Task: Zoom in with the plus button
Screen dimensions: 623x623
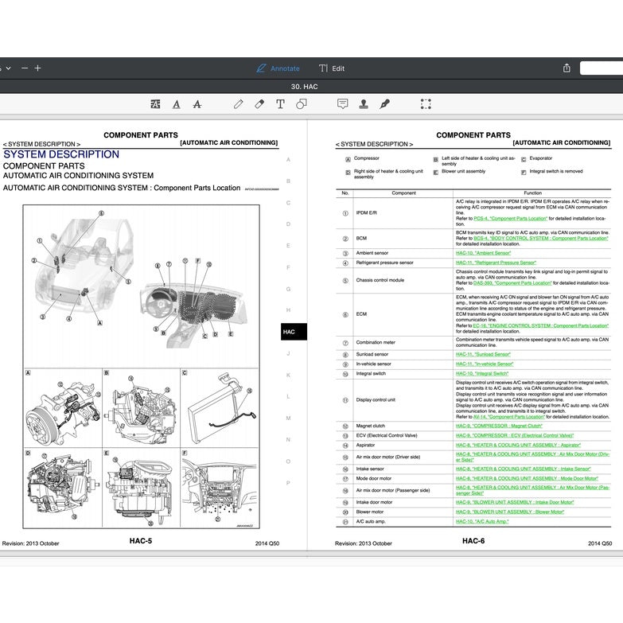Action: coord(37,68)
